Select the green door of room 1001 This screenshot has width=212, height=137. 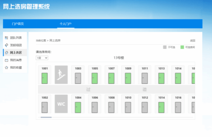pyautogui.click(x=44, y=78)
